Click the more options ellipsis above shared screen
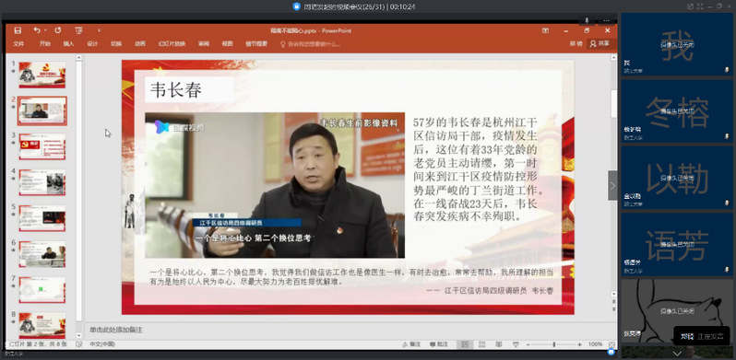Viewport: 736px width, 360px height. coord(607,20)
